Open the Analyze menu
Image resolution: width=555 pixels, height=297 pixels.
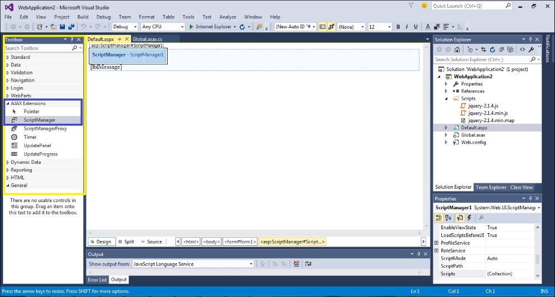[228, 17]
